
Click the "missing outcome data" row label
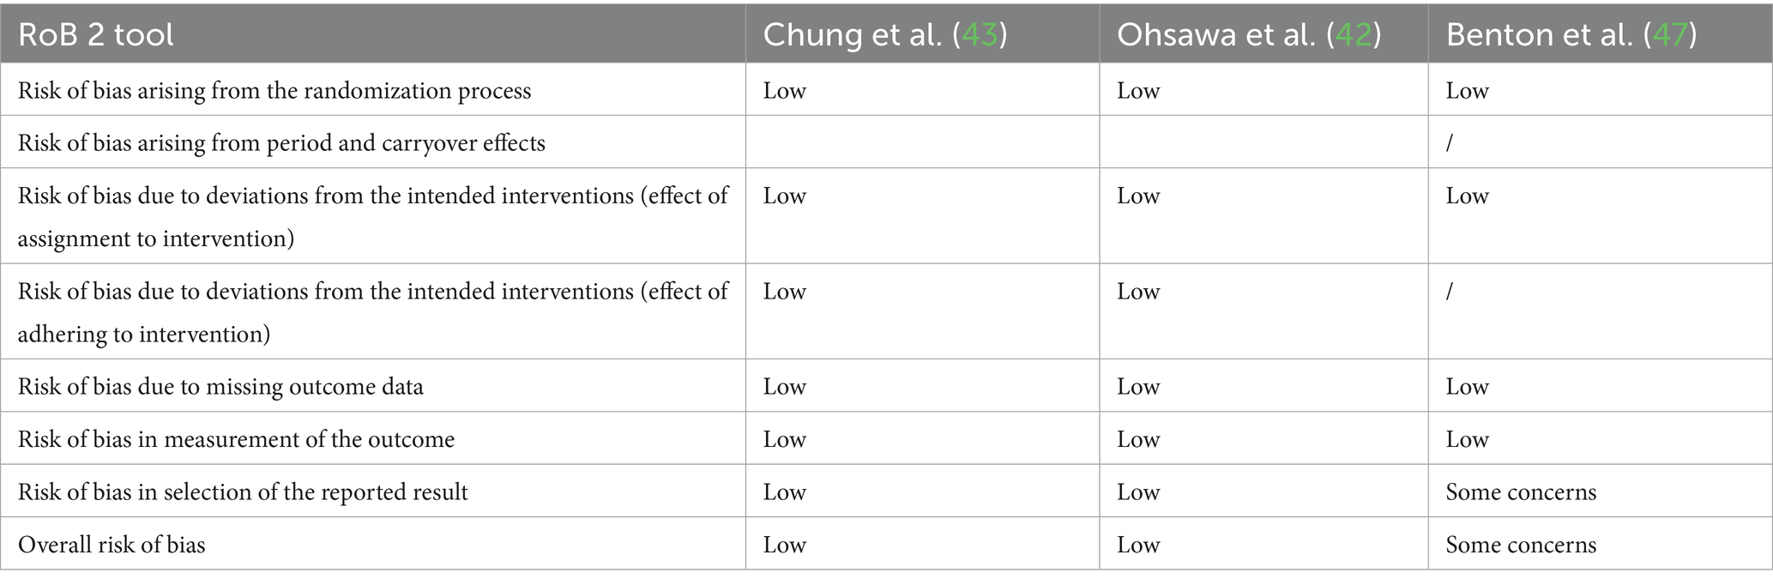220,387
